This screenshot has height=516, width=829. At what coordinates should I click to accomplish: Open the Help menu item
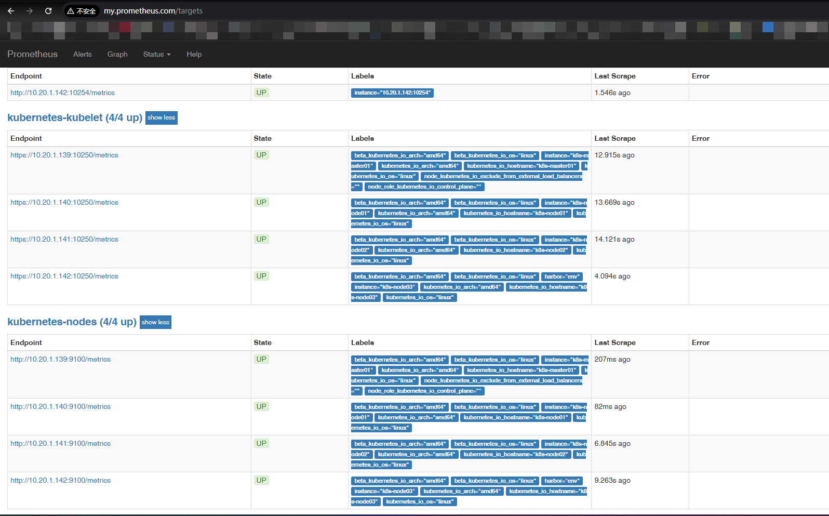coord(194,54)
